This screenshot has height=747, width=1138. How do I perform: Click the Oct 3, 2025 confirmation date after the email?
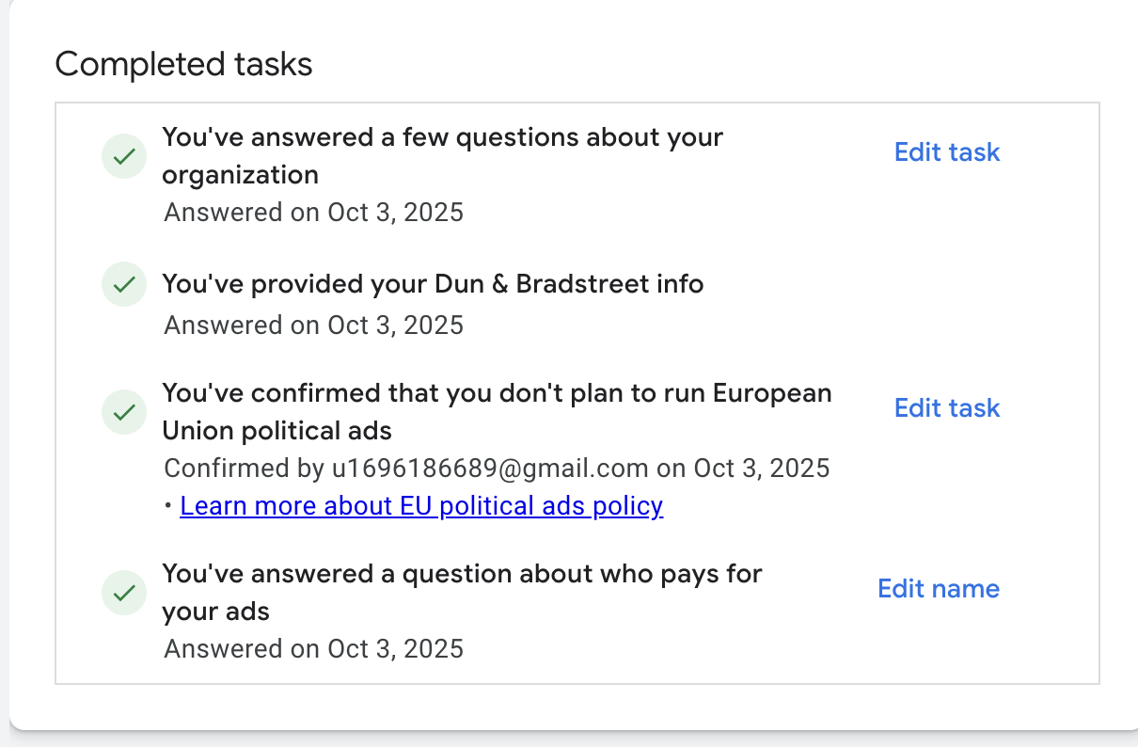pos(762,468)
